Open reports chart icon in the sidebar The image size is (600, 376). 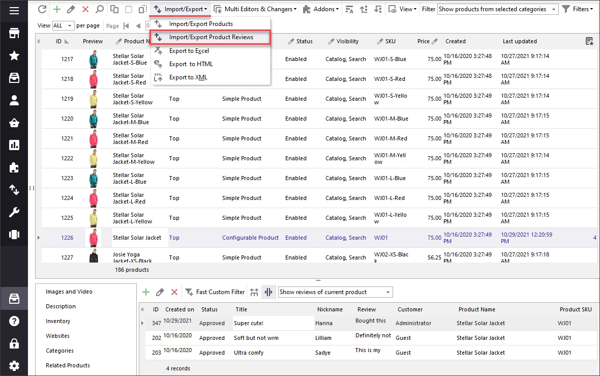[14, 145]
